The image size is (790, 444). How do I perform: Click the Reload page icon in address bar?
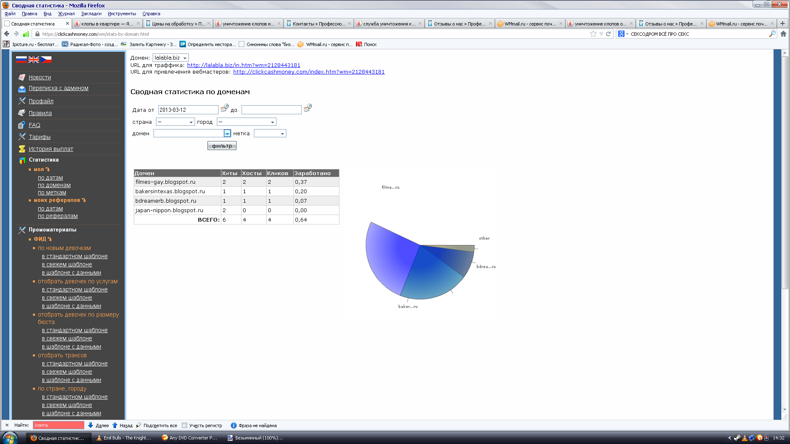609,34
